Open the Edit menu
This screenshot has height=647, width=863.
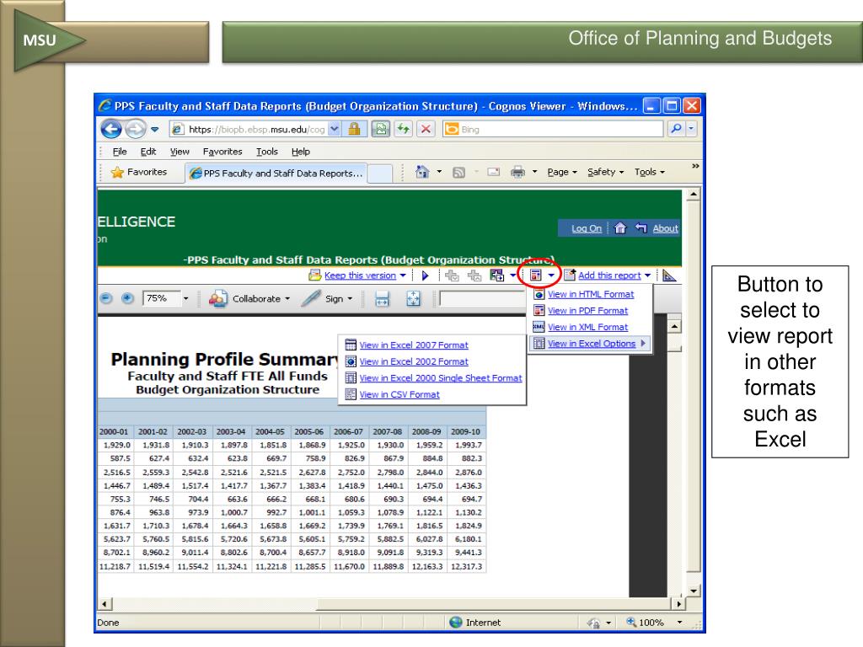[148, 152]
